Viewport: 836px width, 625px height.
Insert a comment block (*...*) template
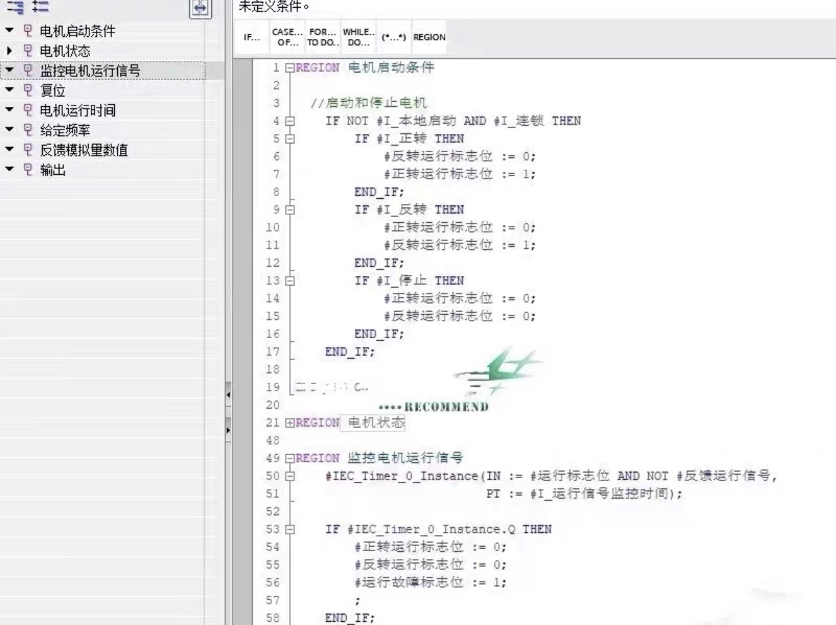click(x=393, y=37)
